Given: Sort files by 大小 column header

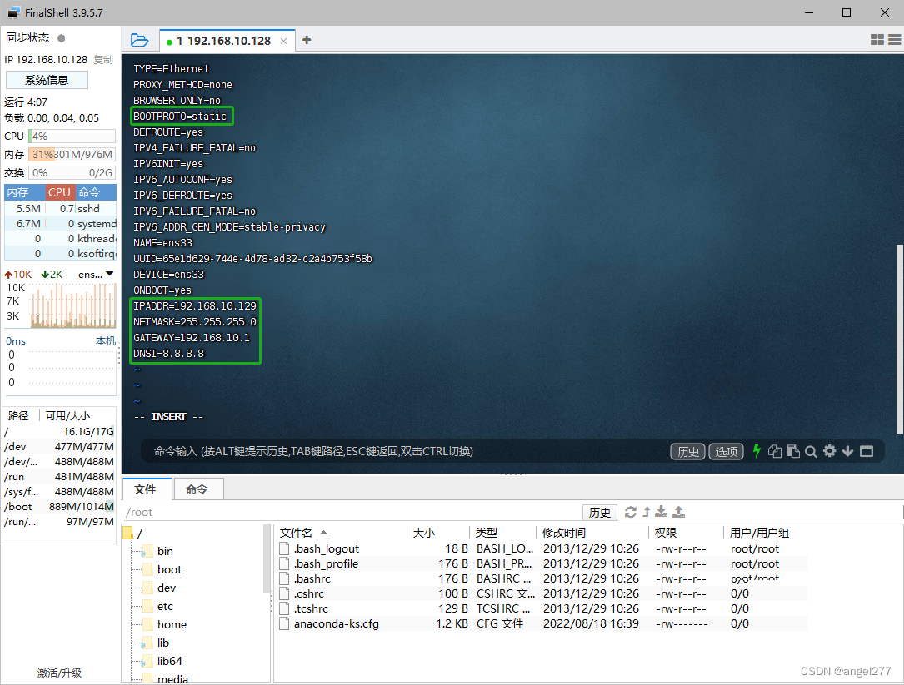Looking at the screenshot, I should (437, 533).
